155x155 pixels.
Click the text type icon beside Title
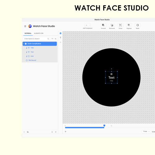coord(29,48)
